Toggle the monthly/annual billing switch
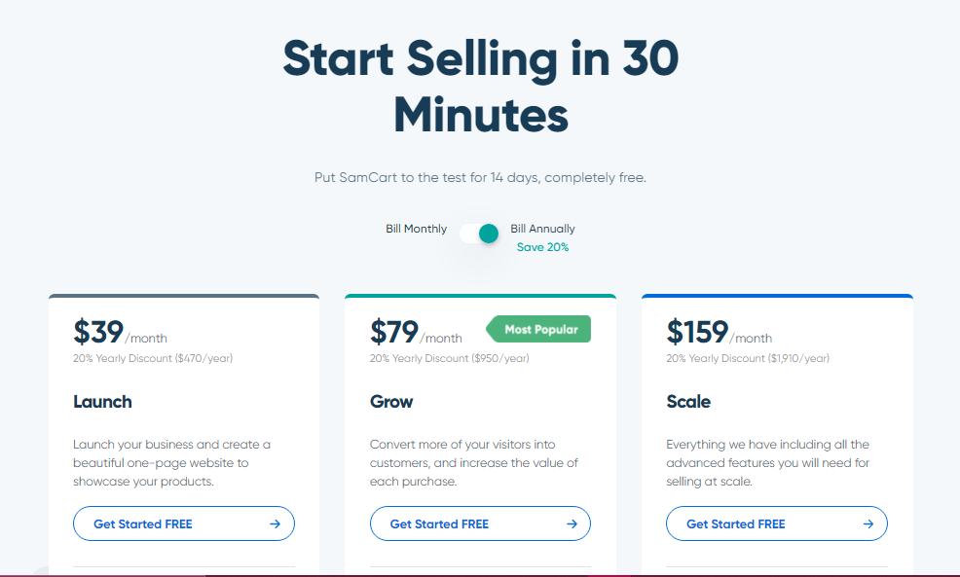 click(x=479, y=234)
